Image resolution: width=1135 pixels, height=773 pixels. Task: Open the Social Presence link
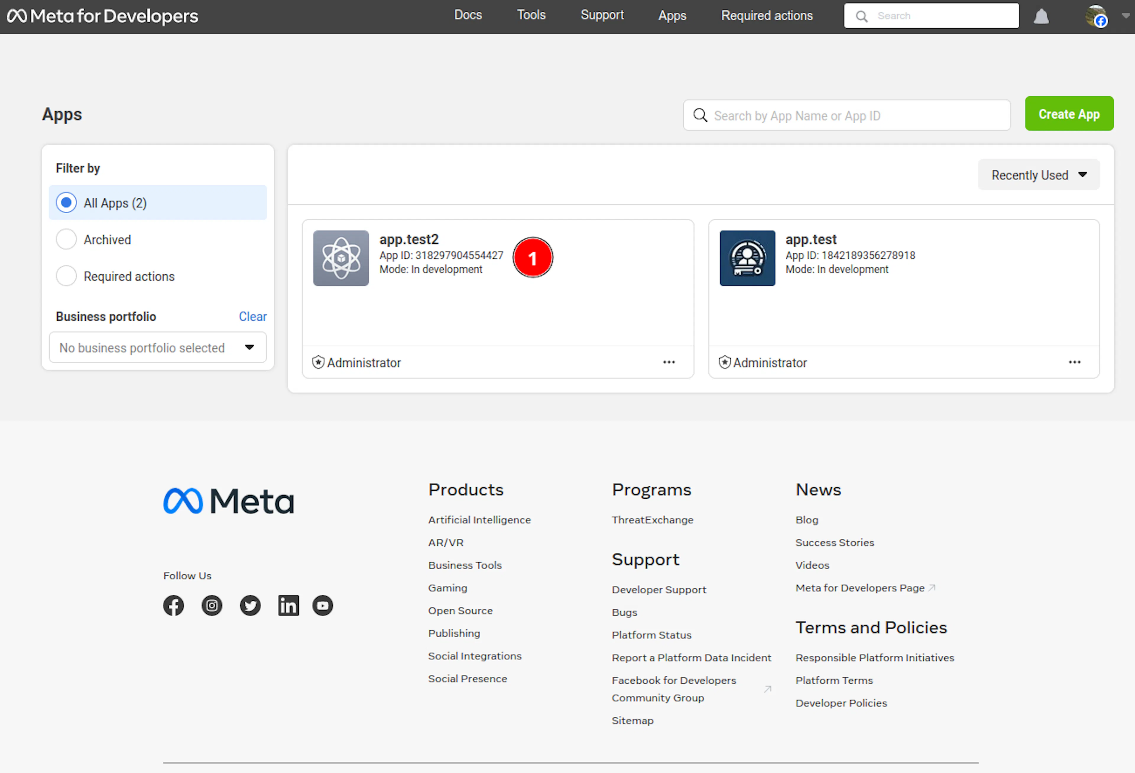[x=467, y=679]
